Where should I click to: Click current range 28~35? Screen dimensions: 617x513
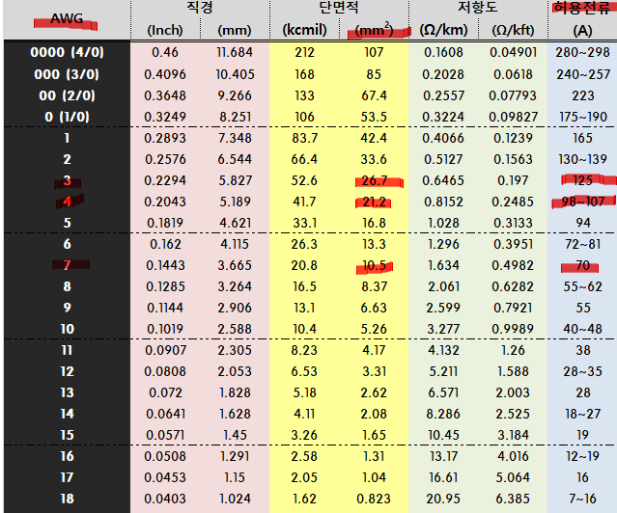583,371
